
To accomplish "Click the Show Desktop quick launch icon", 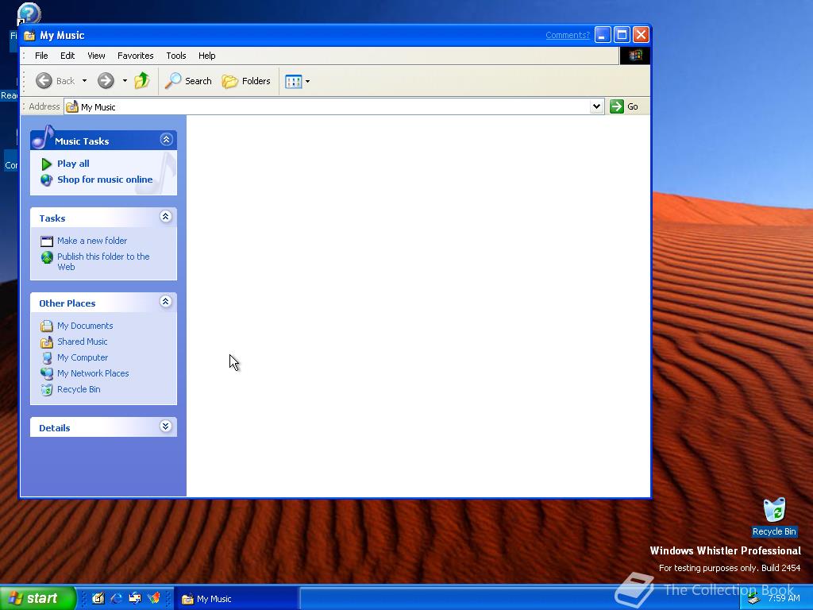I will tap(98, 598).
